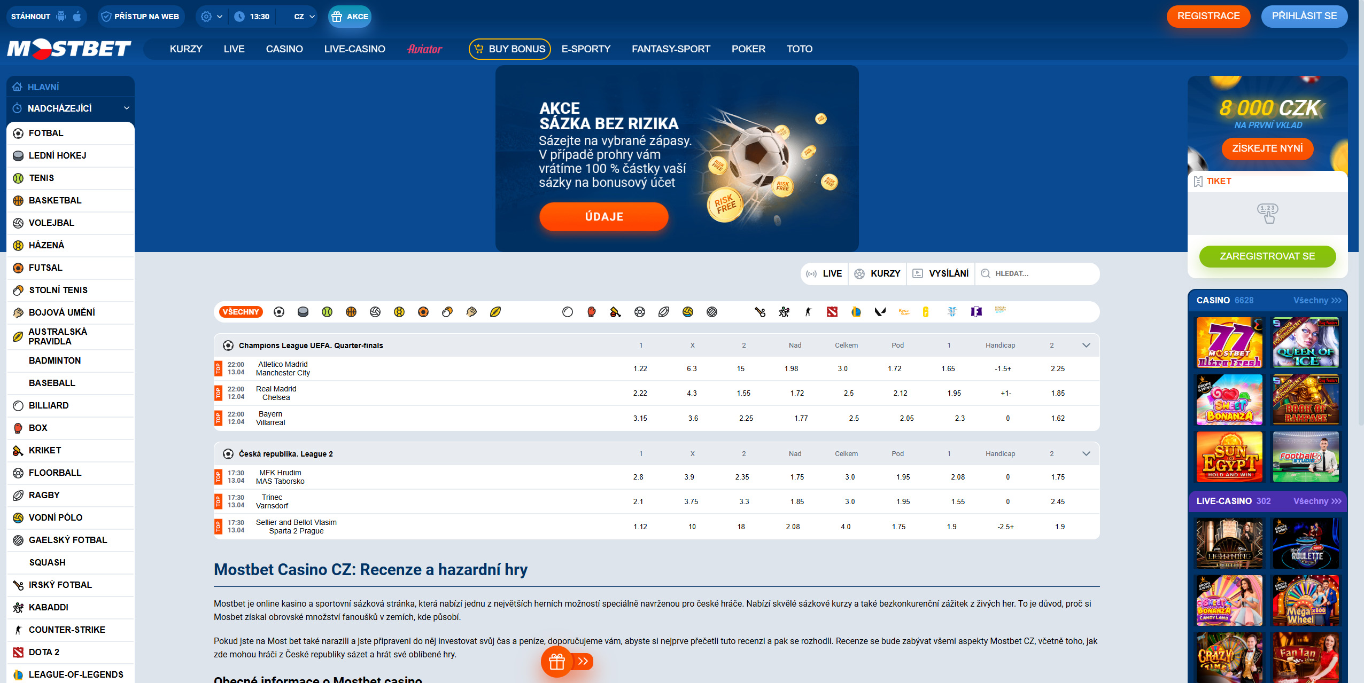The height and width of the screenshot is (683, 1364).
Task: Open Všechny link in LIVE-CASINO panel
Action: tap(1317, 501)
